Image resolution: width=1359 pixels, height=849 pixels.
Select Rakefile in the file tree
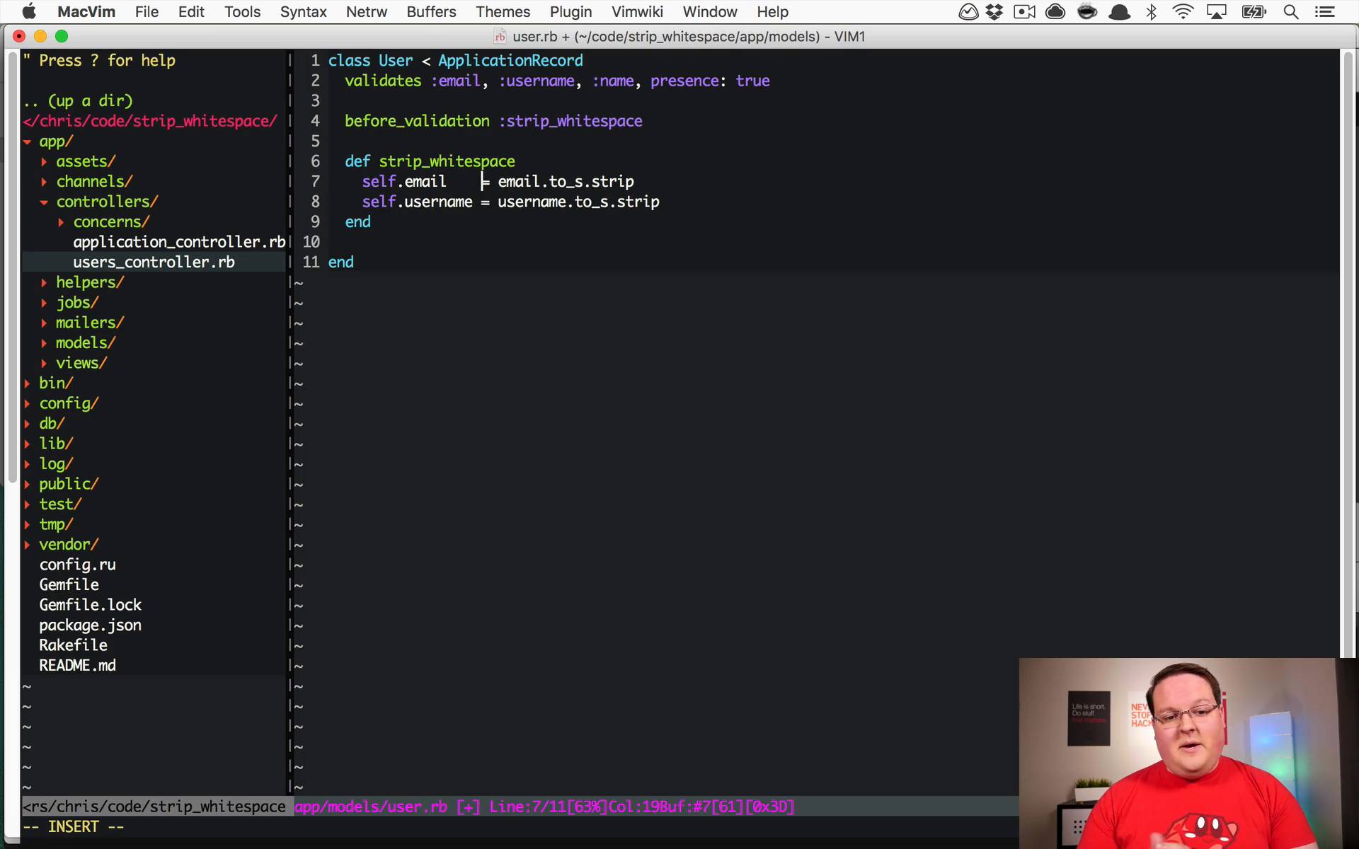[73, 645]
